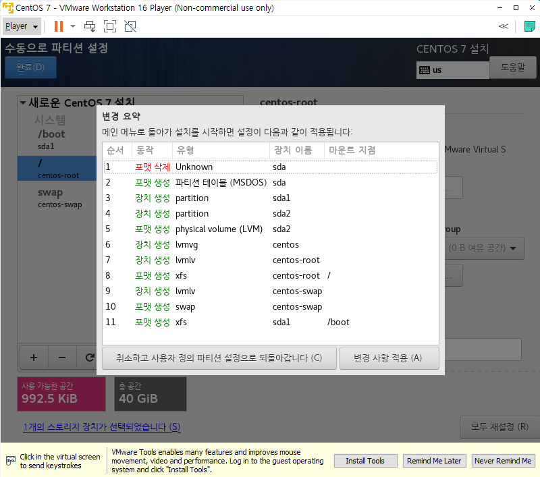Screen dimensions: 540x477
Task: Select row 10 swap centos-swap
Action: pyautogui.click(x=271, y=306)
